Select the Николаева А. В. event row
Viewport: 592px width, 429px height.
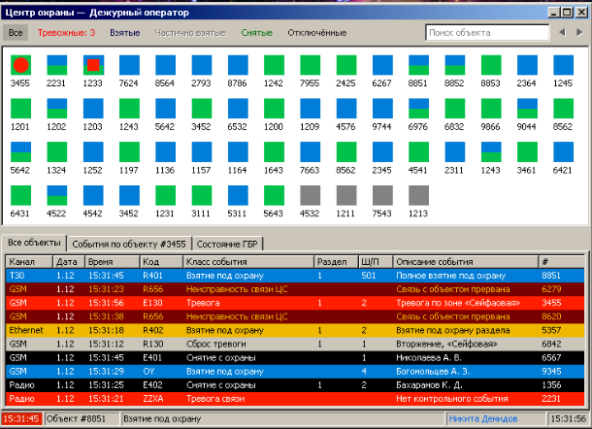pyautogui.click(x=295, y=357)
